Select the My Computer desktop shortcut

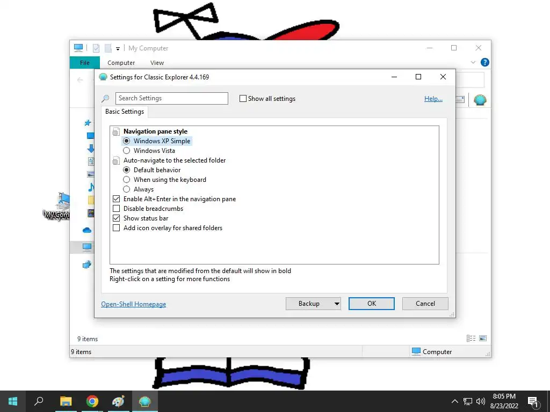pyautogui.click(x=56, y=207)
